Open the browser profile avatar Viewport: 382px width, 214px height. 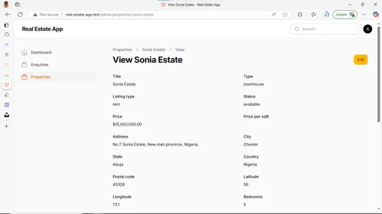click(x=6, y=4)
